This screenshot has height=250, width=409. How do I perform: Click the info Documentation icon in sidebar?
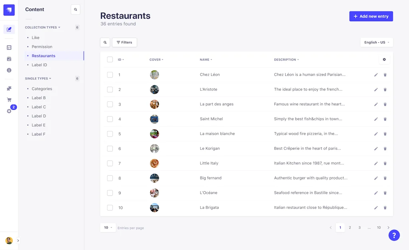click(9, 70)
